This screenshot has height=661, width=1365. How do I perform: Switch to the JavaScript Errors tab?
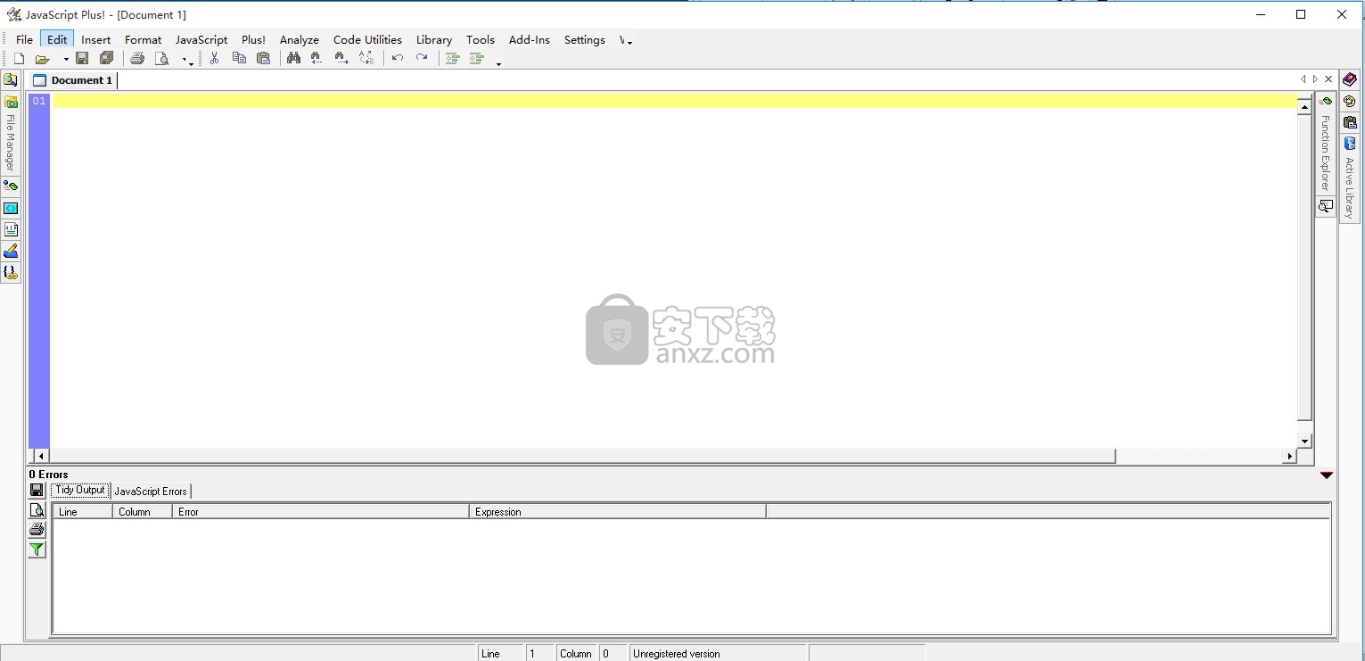pyautogui.click(x=151, y=491)
